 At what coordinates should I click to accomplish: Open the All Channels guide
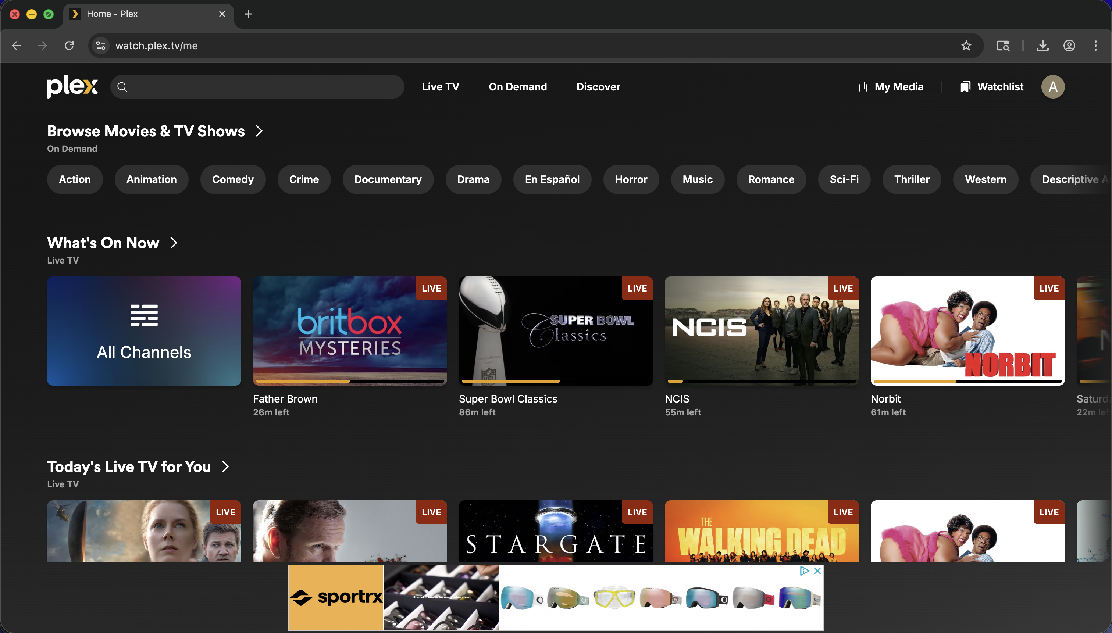pos(144,331)
